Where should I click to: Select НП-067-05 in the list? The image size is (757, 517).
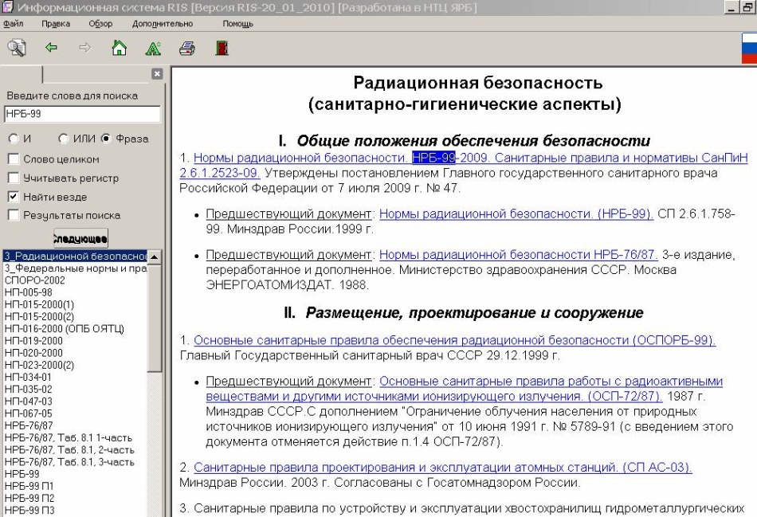28,413
